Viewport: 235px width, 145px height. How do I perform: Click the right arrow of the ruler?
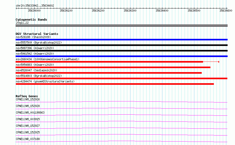[x=227, y=8]
